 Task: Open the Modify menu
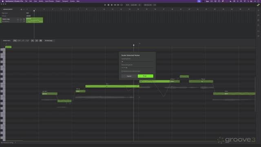(41, 1)
